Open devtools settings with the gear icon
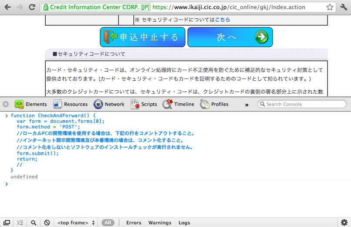Image resolution: width=351 pixels, height=227 pixels. tap(344, 222)
